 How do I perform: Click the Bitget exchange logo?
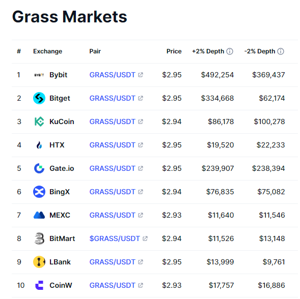39,98
